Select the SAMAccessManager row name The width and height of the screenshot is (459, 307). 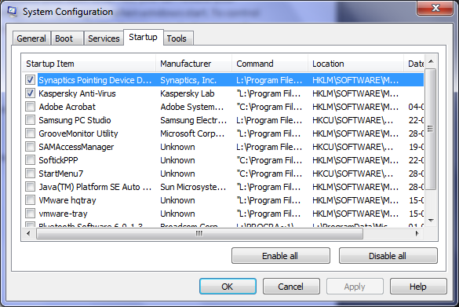76,147
